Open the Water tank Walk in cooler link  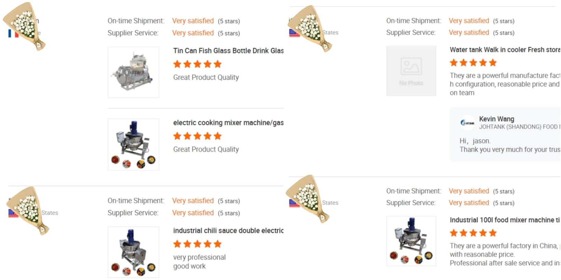click(x=504, y=50)
